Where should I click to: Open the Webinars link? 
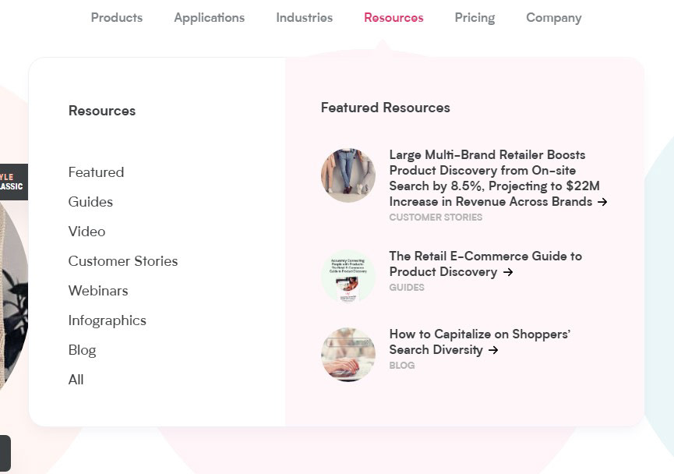click(x=98, y=291)
